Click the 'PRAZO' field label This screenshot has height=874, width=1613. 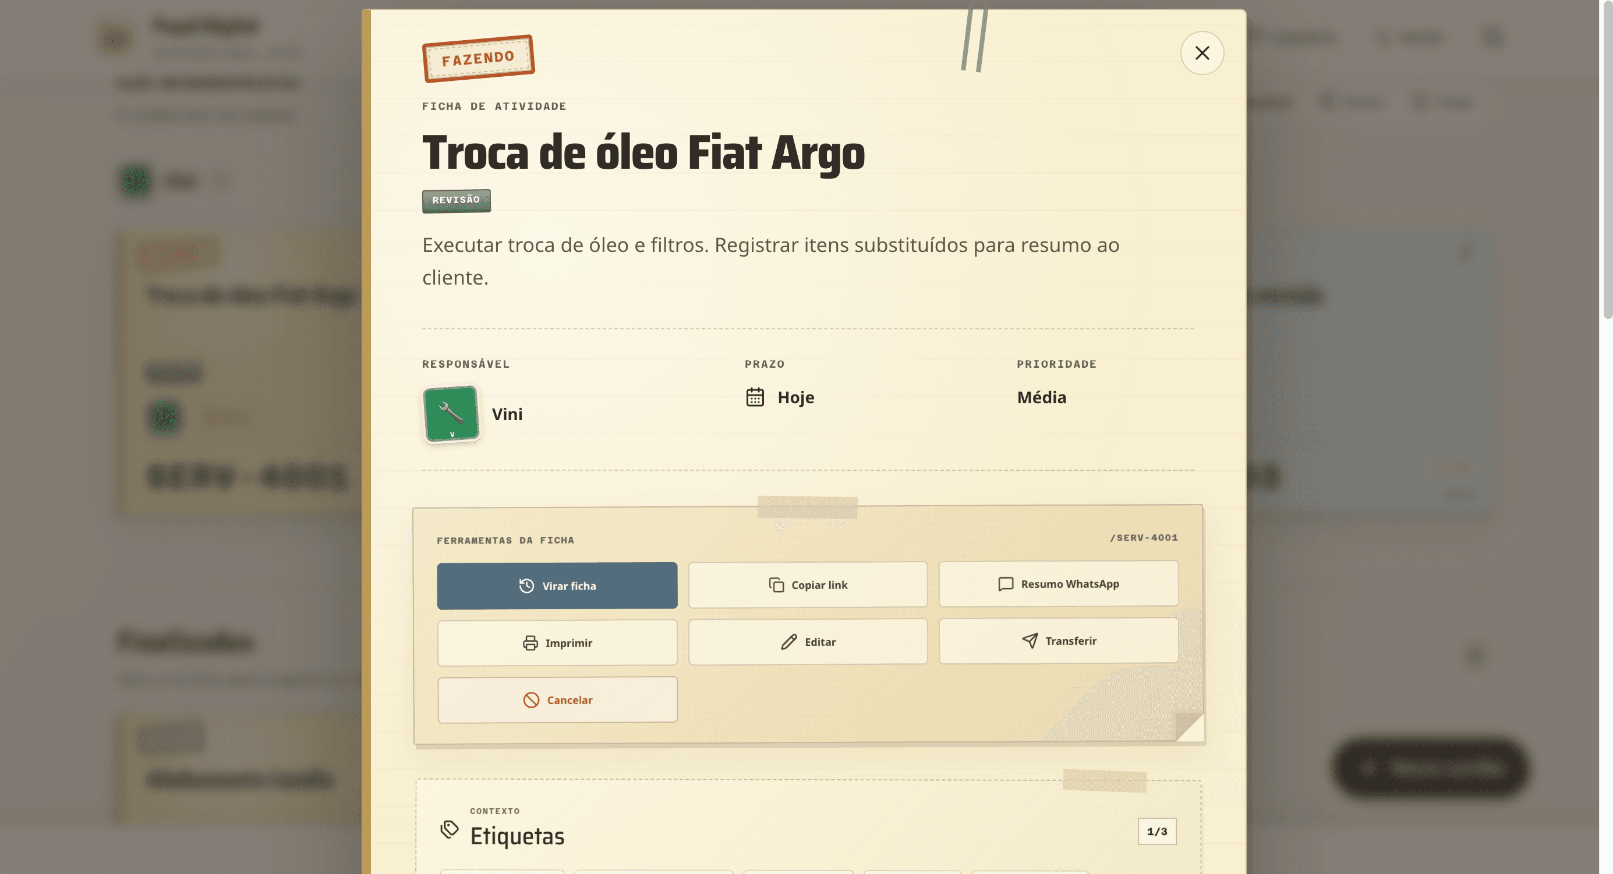coord(765,364)
